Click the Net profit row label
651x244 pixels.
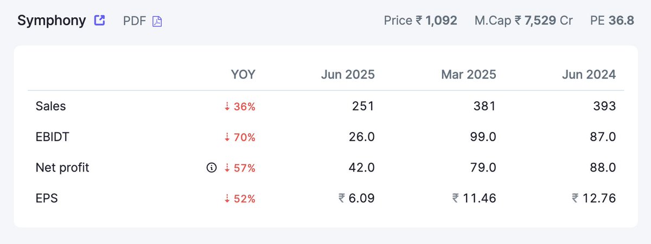62,168
